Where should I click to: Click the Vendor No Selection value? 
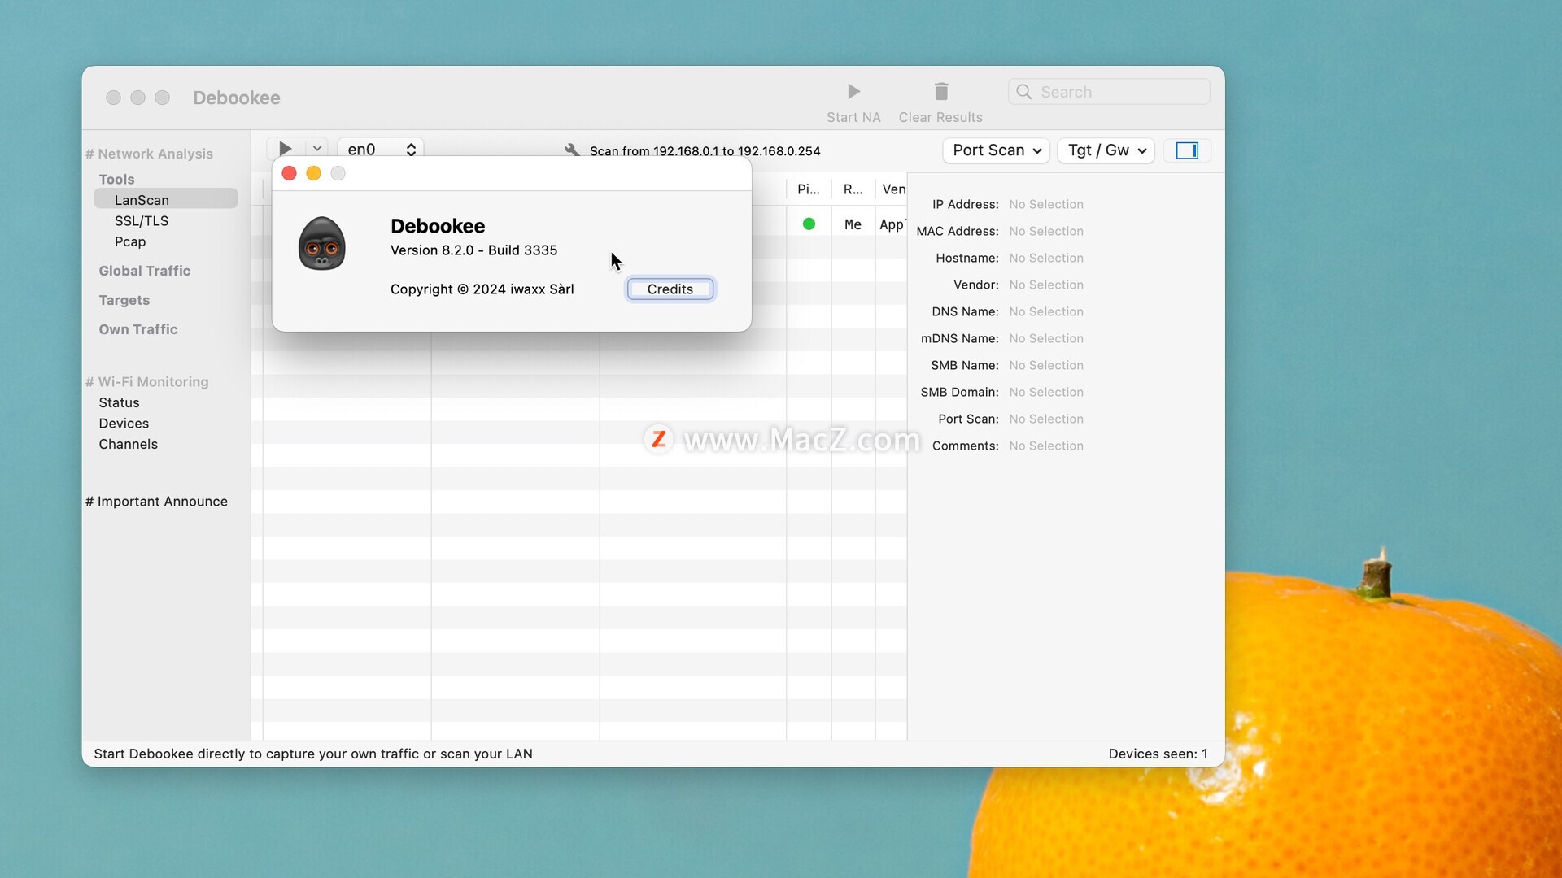[x=1046, y=285]
